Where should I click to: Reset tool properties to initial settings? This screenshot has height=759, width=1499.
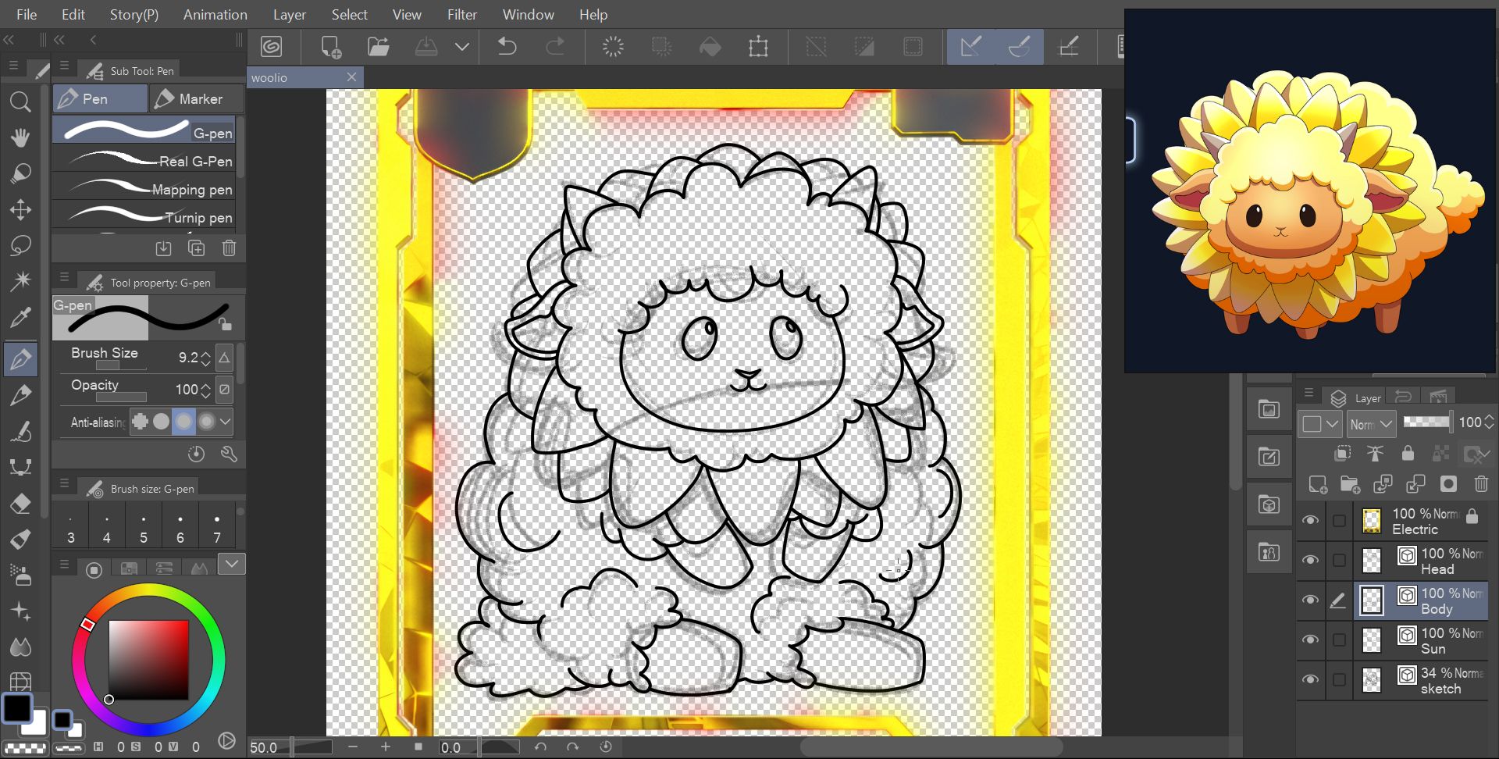coord(196,454)
